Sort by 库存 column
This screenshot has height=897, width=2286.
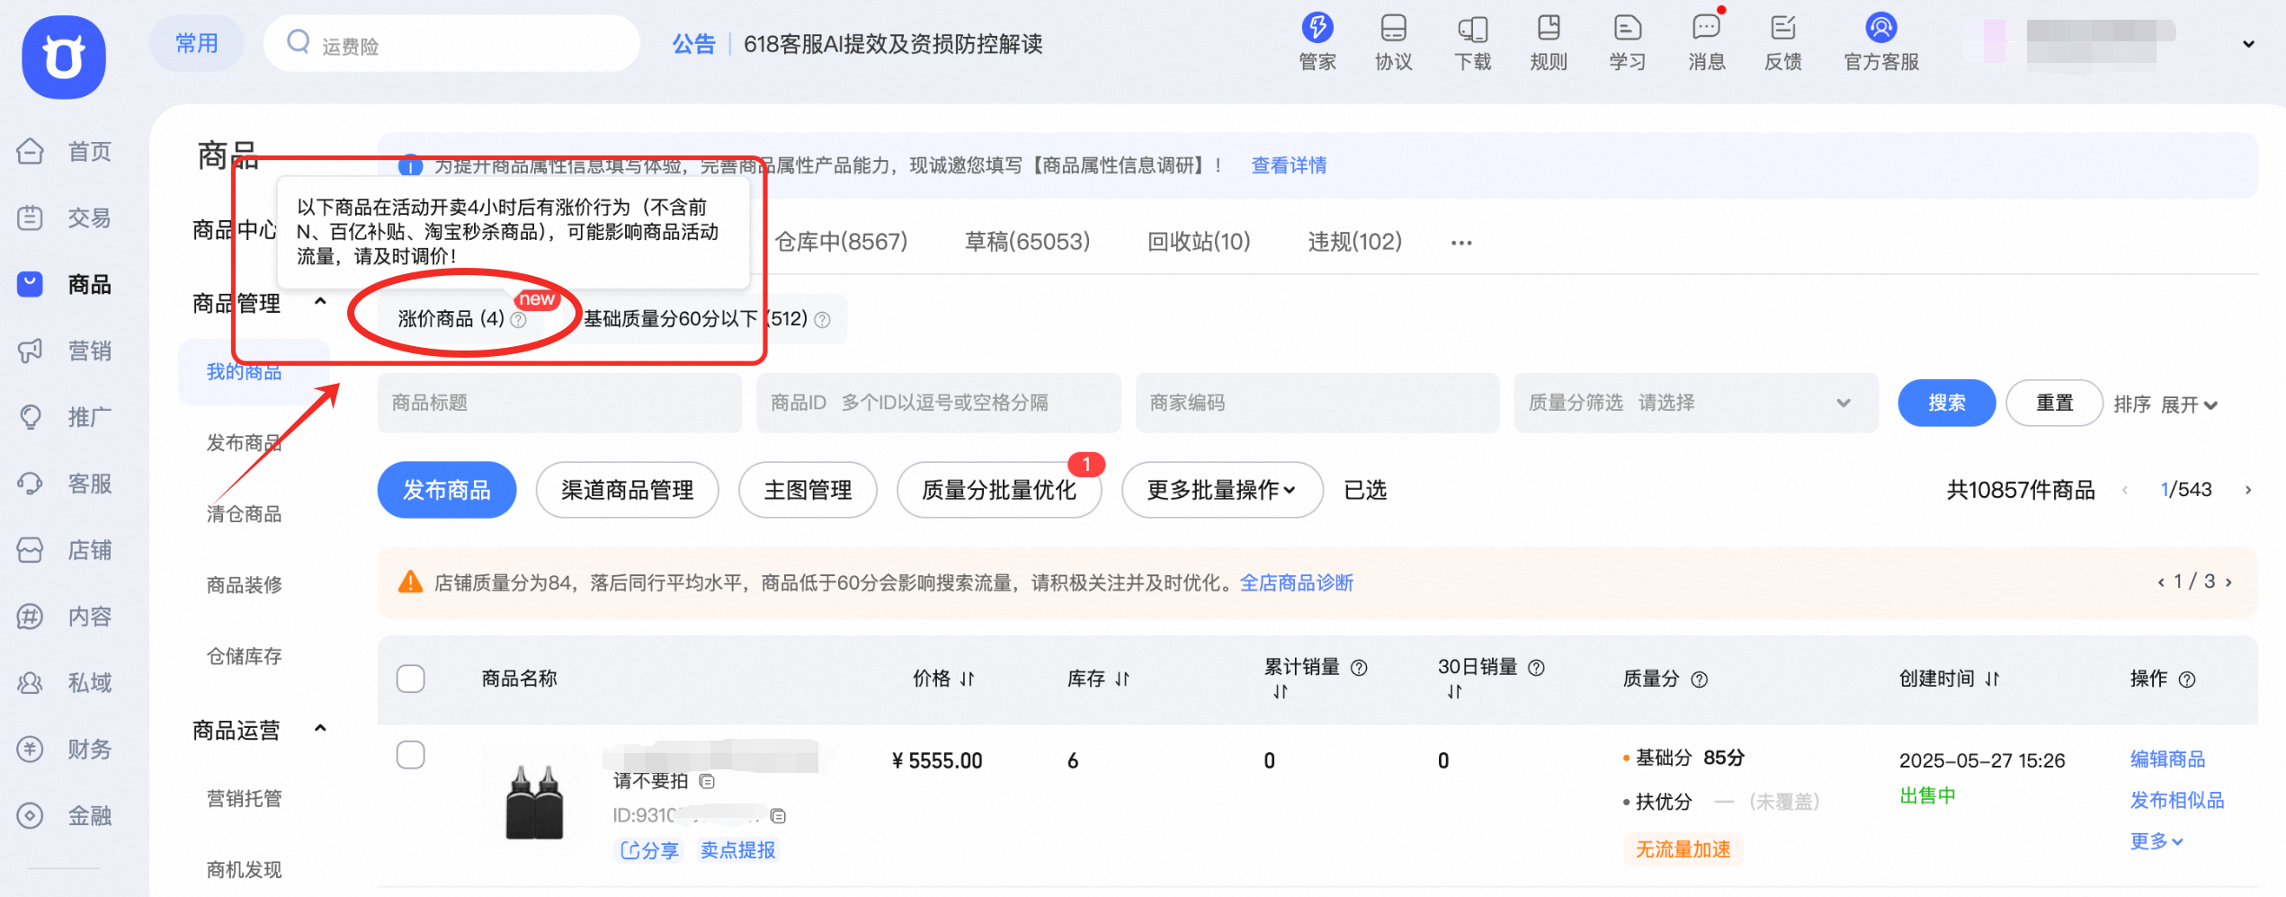(x=1121, y=679)
